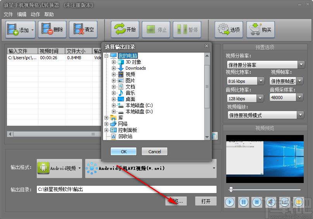The image size is (313, 219).
Task: Open the 文件 menu
Action: pyautogui.click(x=8, y=14)
